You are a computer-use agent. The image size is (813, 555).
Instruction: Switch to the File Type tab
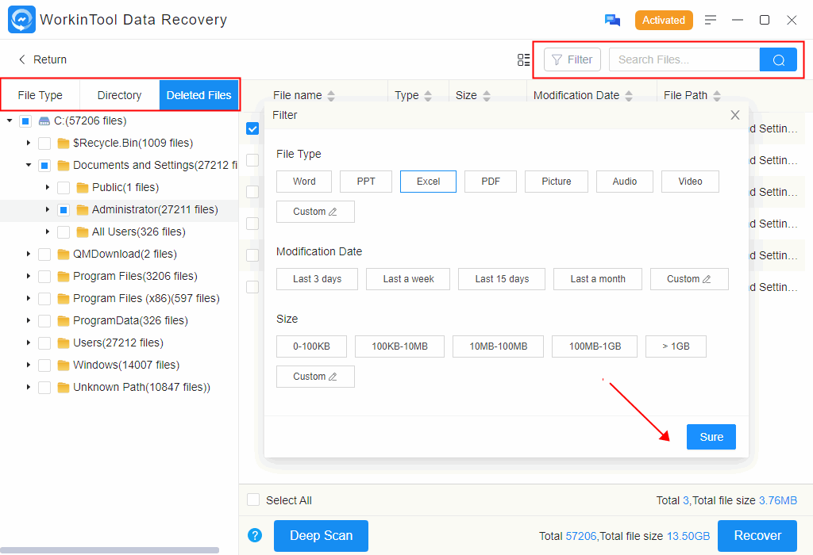[40, 95]
